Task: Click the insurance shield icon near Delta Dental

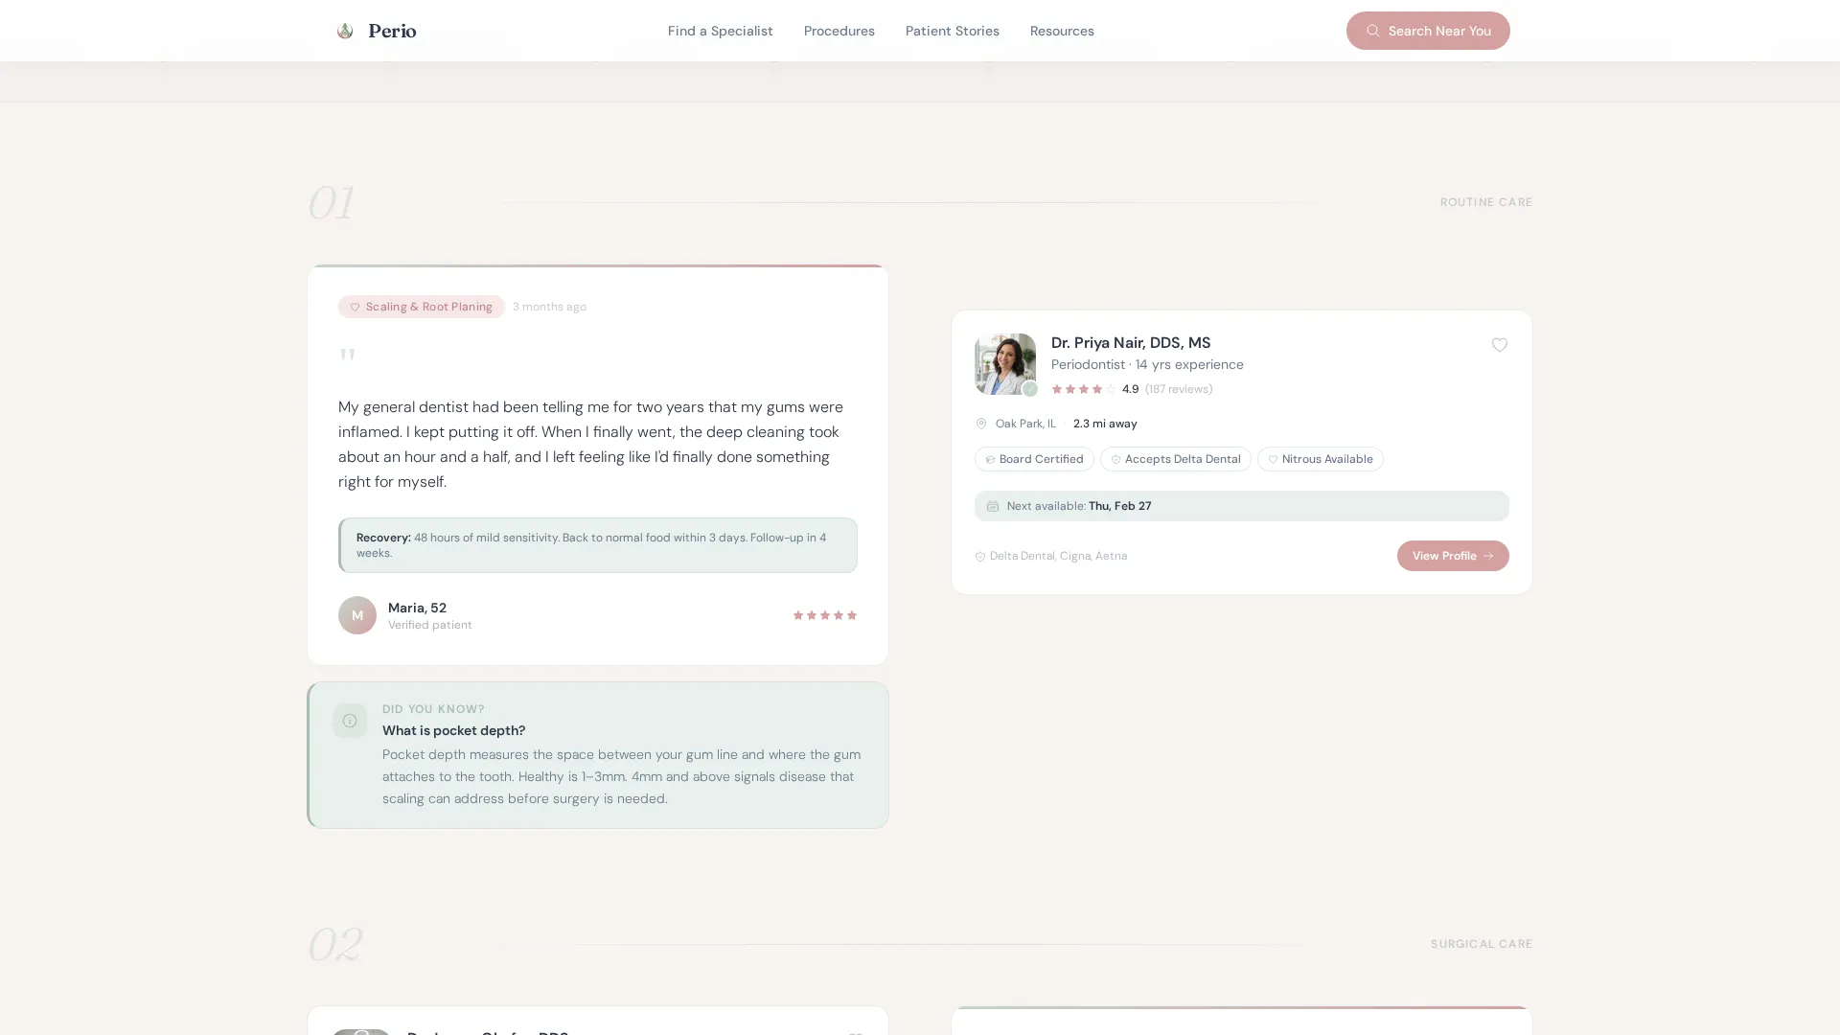Action: click(979, 557)
